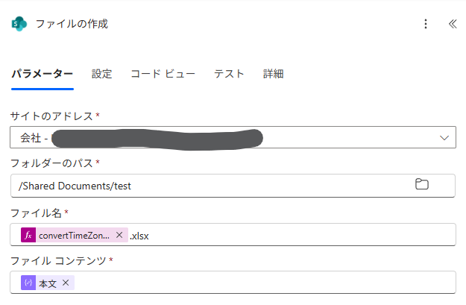Open the folder picker icon
Screen dimensions: 466x305
click(422, 184)
